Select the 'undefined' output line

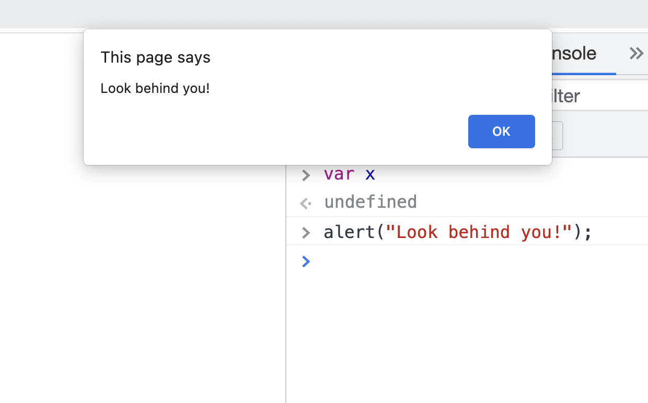coord(371,201)
